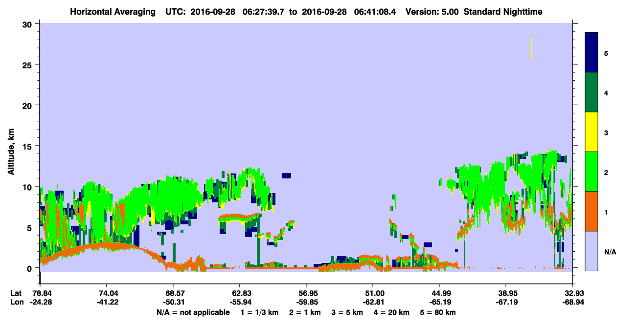Click the altitude tick label 25
The height and width of the screenshot is (326, 636).
pos(28,65)
